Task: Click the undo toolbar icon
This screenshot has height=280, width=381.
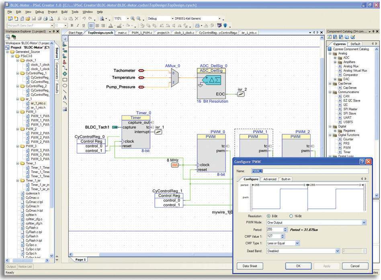Action: [x=84, y=19]
